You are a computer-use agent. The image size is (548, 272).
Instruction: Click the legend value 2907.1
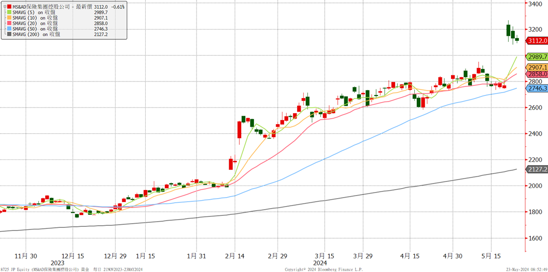(101, 18)
